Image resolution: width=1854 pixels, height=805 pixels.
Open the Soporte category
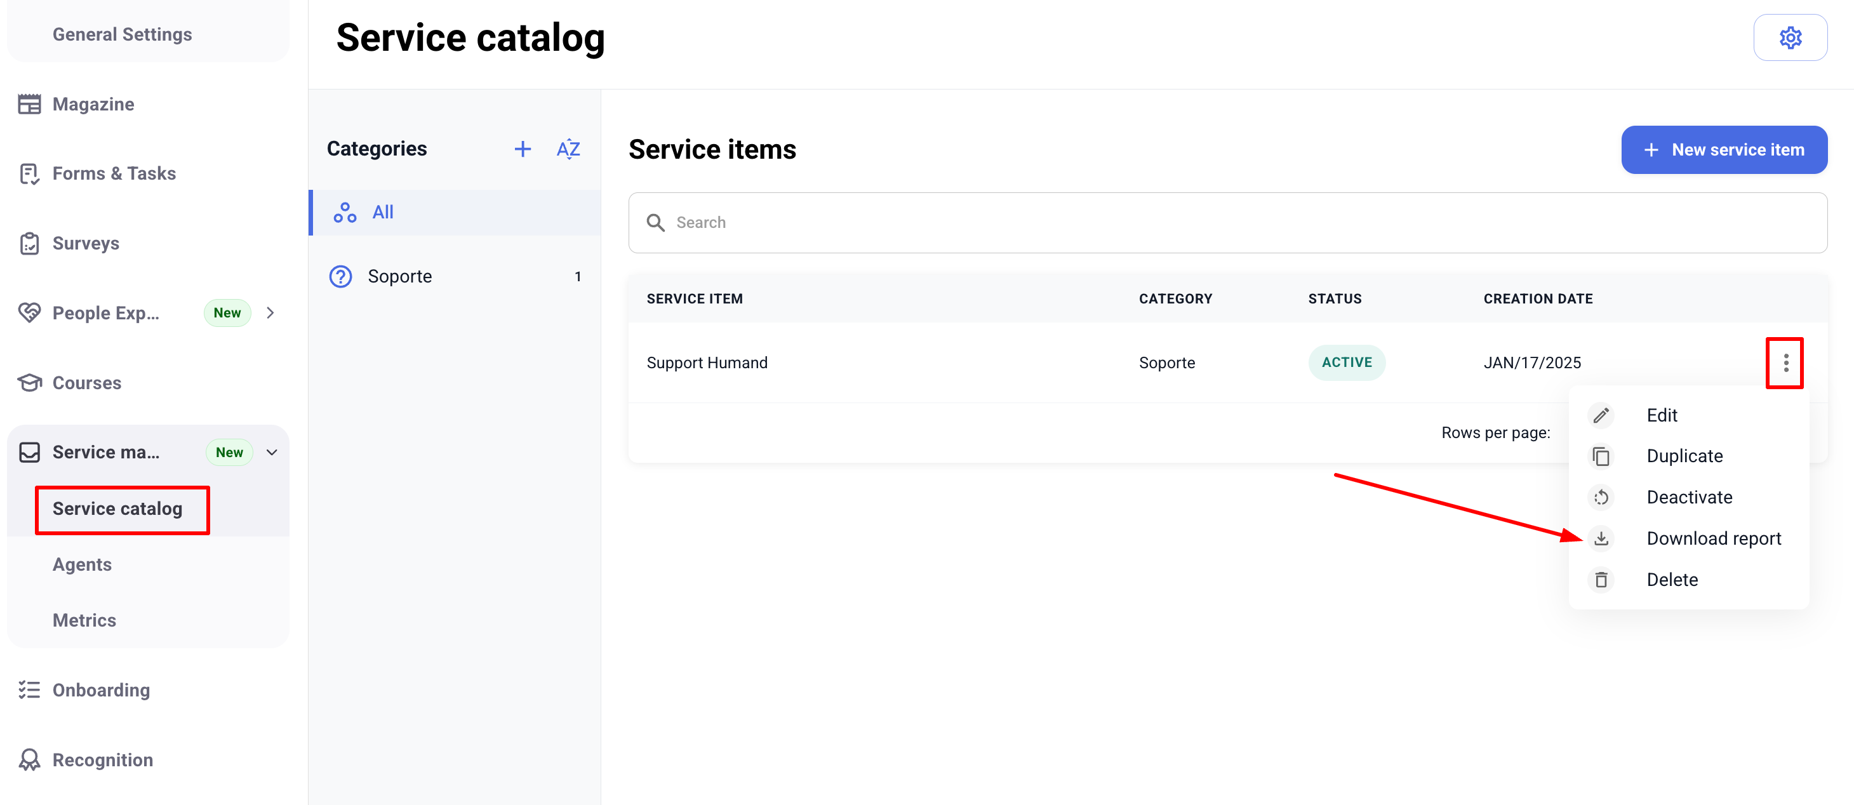tap(400, 276)
